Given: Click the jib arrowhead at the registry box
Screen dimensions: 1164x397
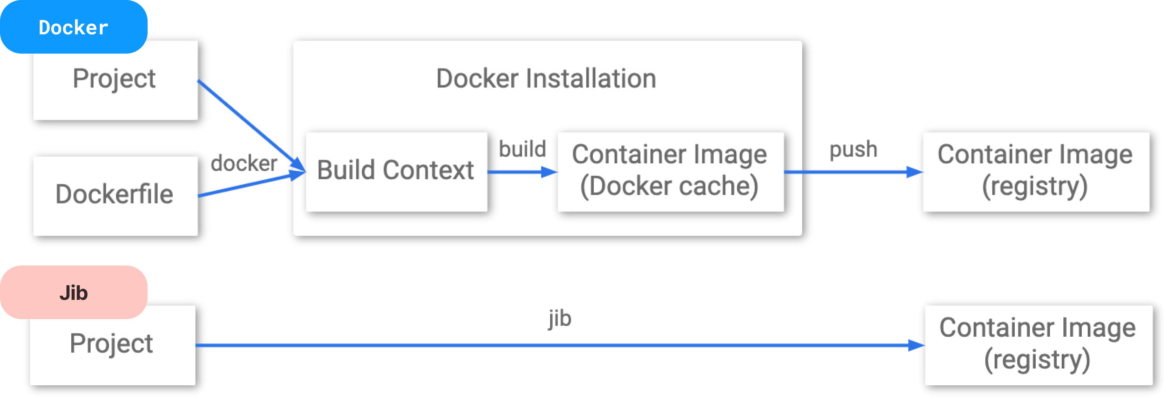Looking at the screenshot, I should tap(917, 345).
